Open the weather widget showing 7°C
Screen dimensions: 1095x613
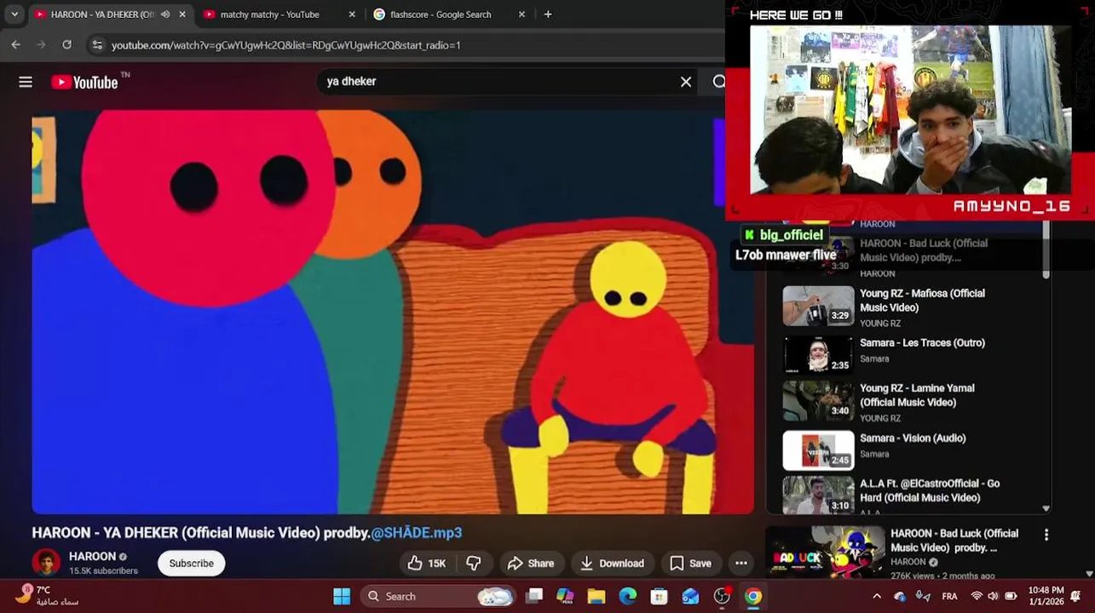pyautogui.click(x=49, y=596)
